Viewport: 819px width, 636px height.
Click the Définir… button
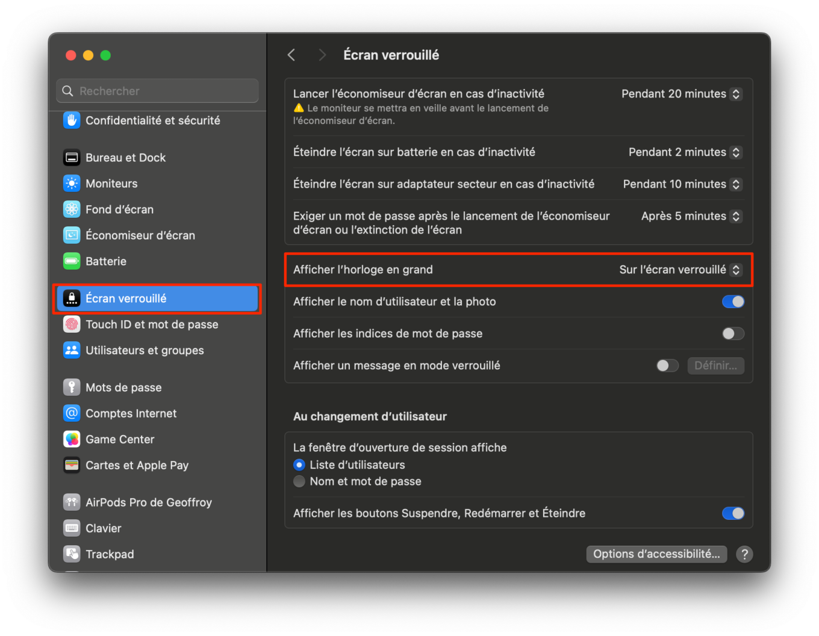click(715, 365)
